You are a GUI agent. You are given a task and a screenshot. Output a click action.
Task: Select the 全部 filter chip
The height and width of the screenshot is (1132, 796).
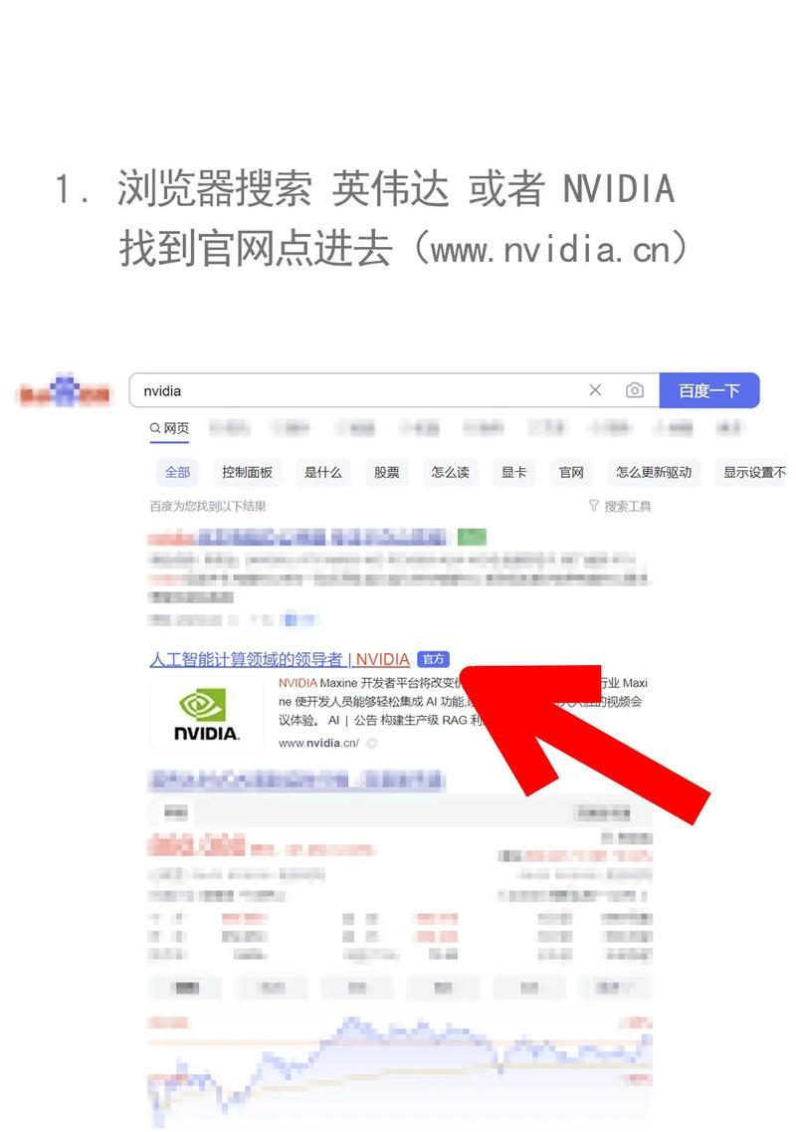pos(177,472)
